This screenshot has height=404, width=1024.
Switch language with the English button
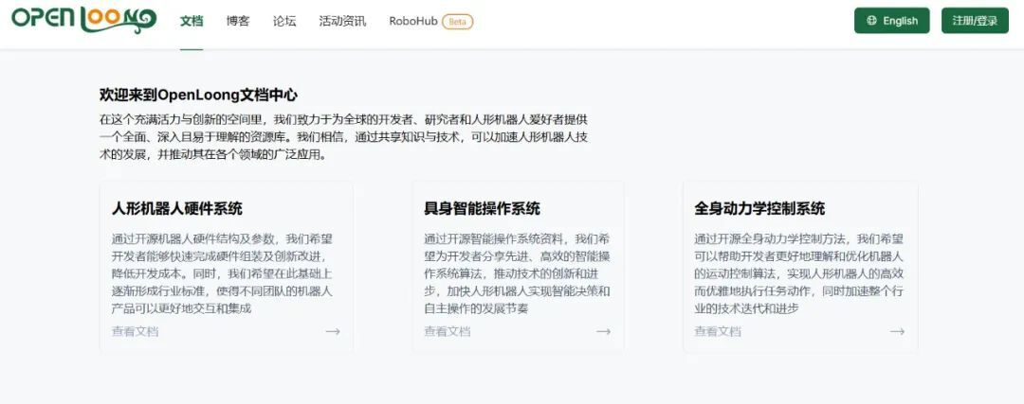coord(891,20)
